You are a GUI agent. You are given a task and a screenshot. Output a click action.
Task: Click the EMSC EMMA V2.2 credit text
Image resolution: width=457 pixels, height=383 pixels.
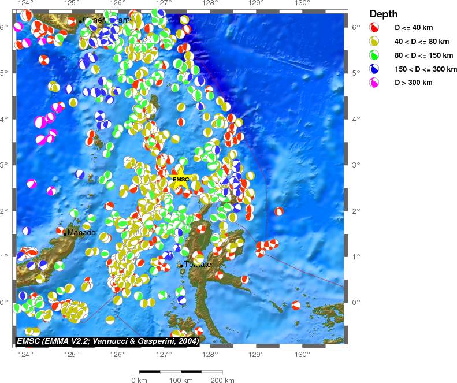coord(108,341)
